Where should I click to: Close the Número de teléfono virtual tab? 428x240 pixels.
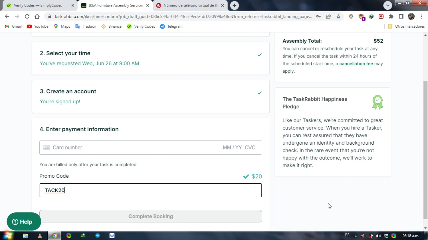point(223,5)
